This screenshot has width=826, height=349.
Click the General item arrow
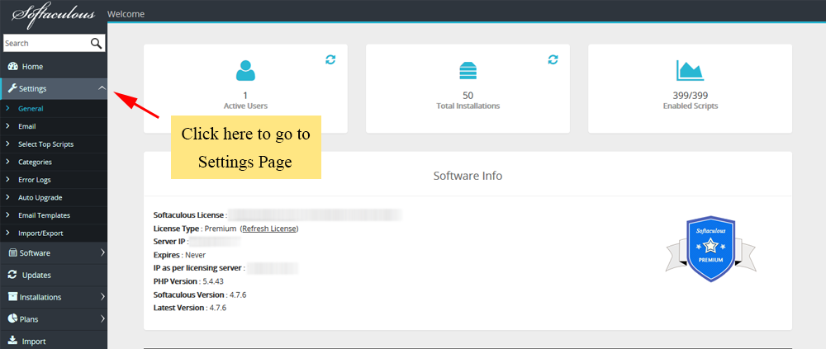pyautogui.click(x=7, y=109)
